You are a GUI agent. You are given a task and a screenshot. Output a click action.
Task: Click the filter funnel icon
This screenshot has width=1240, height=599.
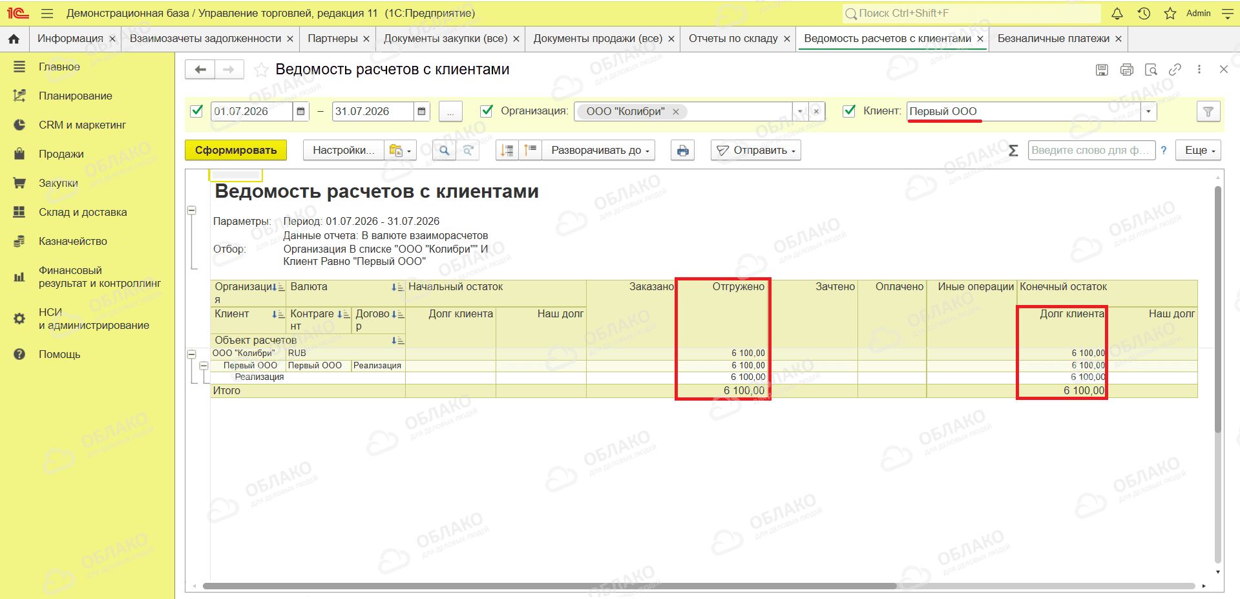(1208, 112)
